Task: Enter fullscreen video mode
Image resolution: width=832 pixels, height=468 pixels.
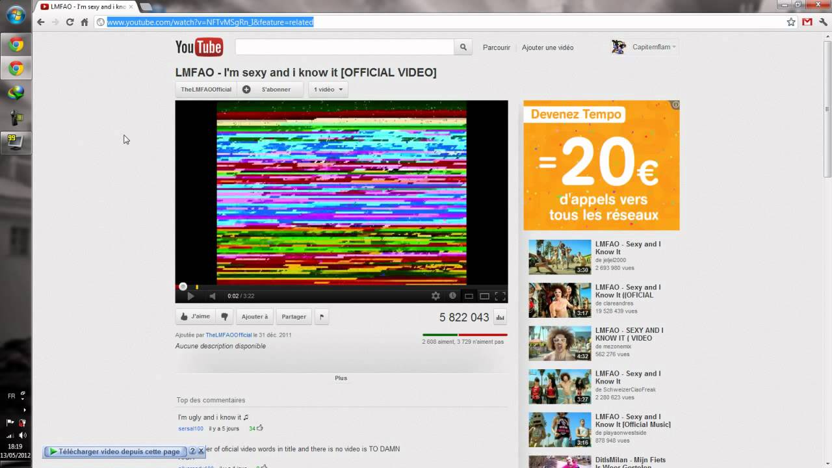Action: tap(500, 296)
